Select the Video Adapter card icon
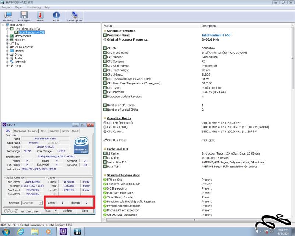Screen dimensions: 295x236 pos(12,47)
